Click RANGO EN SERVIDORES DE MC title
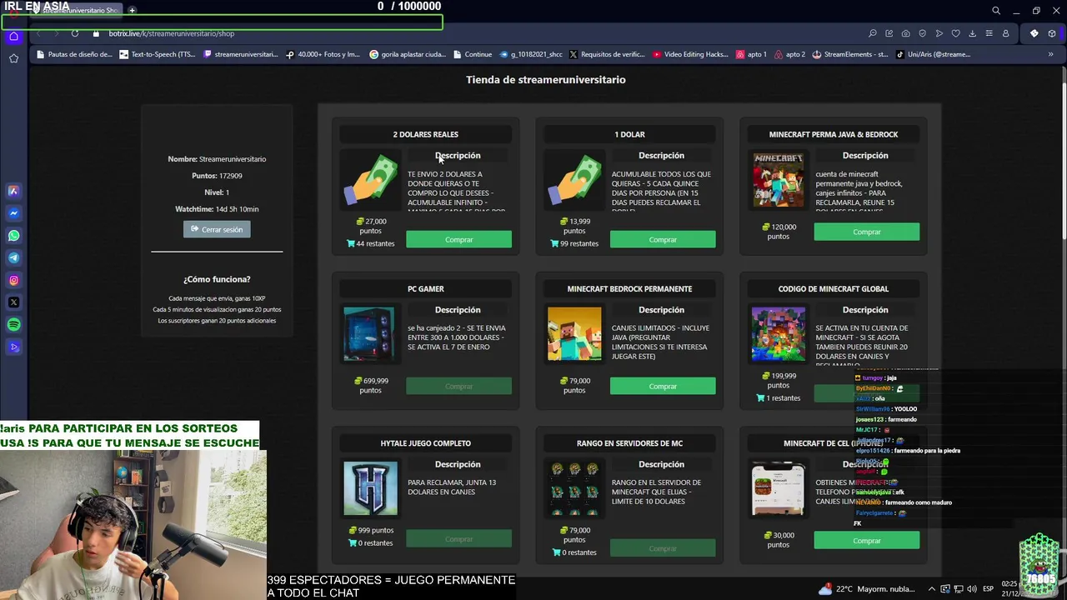Viewport: 1067px width, 600px height. click(629, 443)
